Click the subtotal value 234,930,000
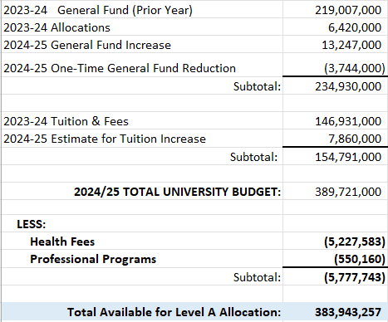 click(348, 86)
